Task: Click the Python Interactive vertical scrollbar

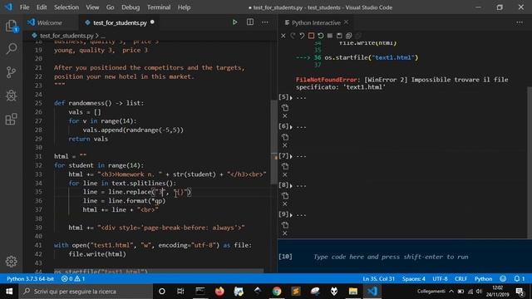Action: coord(530,163)
